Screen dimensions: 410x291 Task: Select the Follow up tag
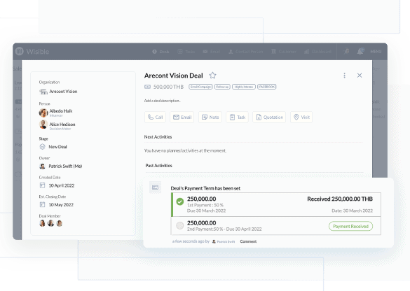click(x=222, y=87)
